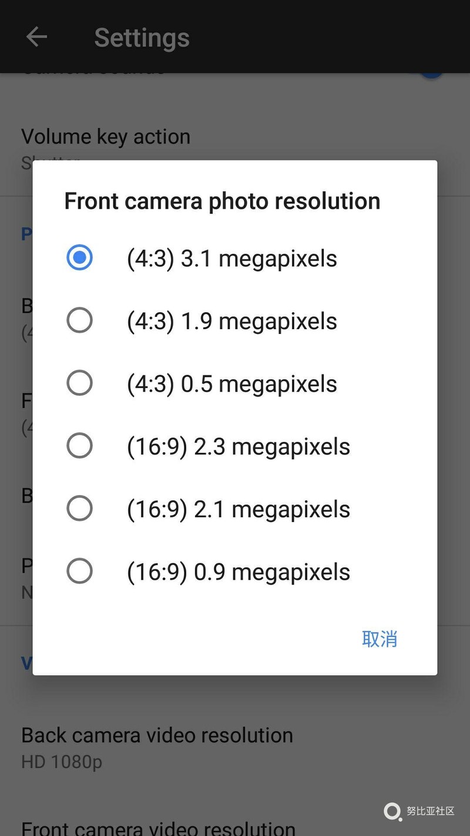Open Front camera video resolution setting
The height and width of the screenshot is (836, 470).
pos(158,827)
